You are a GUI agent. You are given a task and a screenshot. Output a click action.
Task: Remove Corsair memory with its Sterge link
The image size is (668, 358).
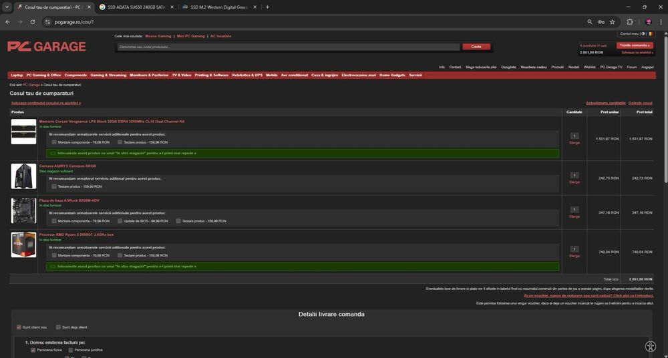(x=574, y=143)
